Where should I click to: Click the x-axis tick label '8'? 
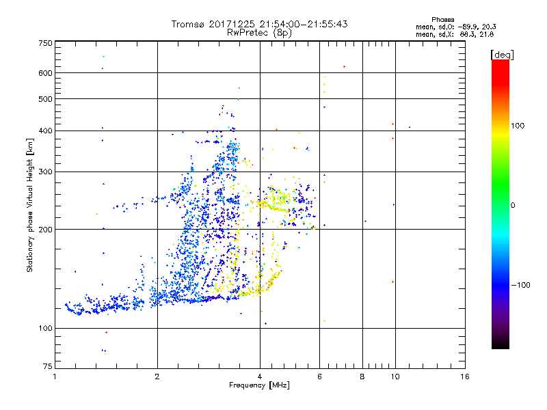362,377
